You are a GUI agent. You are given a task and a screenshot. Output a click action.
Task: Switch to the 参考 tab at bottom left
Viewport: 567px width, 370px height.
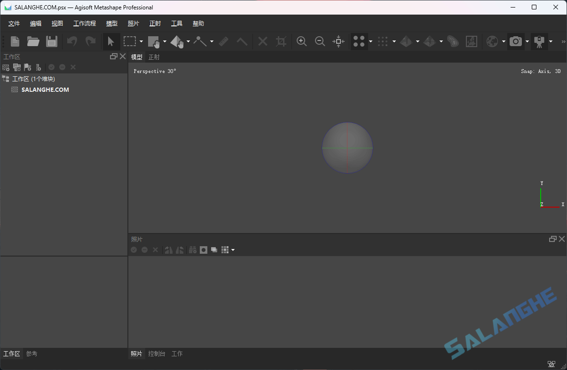point(31,354)
